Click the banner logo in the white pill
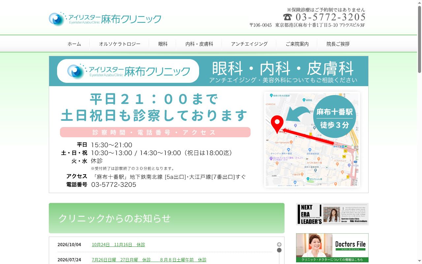This screenshot has width=422, height=264. point(128,71)
